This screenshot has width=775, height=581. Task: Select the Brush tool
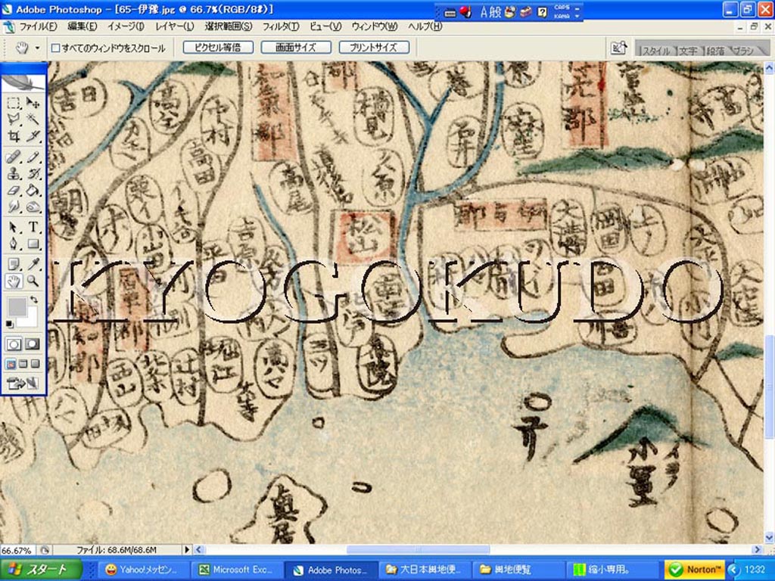(x=33, y=157)
